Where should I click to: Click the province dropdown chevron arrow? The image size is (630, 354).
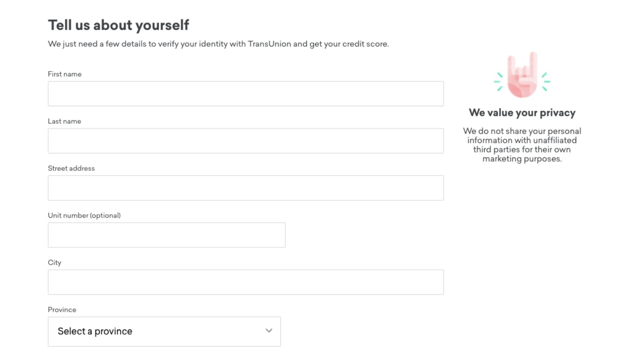click(269, 331)
